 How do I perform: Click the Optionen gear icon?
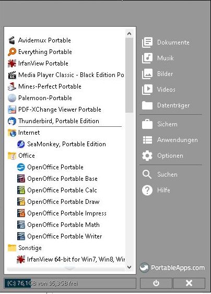[147, 156]
